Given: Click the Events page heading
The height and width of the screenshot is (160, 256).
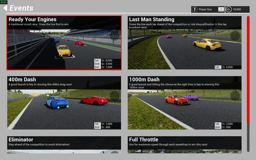Looking at the screenshot, I should [x=21, y=8].
